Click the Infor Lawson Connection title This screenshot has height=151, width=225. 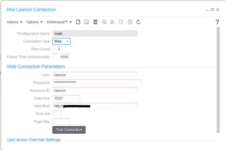click(31, 9)
